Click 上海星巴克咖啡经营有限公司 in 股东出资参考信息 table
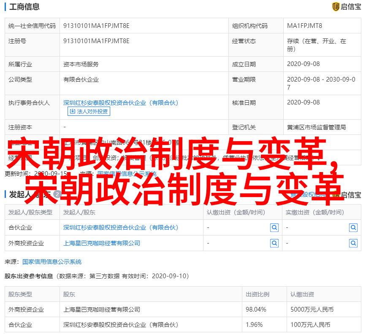 (102, 309)
